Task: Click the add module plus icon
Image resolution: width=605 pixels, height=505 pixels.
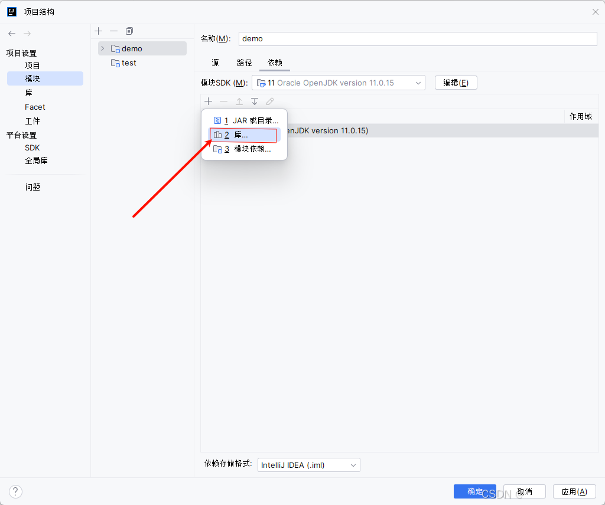Action: coord(98,31)
